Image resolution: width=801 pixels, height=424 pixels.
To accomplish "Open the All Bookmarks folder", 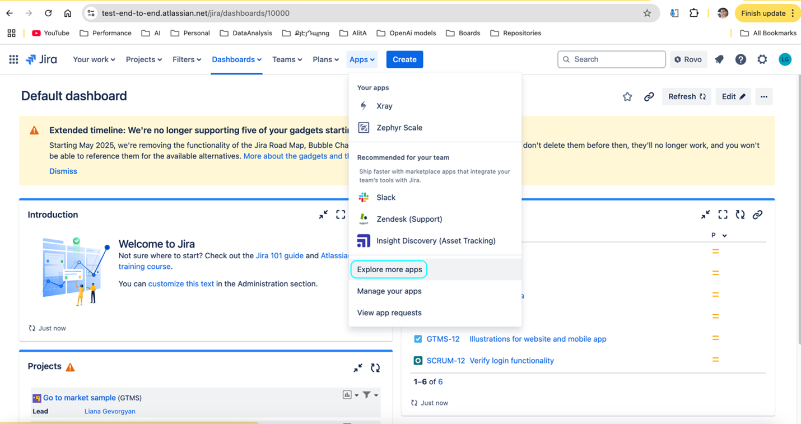I will coord(768,33).
